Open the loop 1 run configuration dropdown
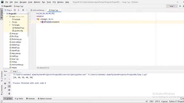The width and height of the screenshot is (184, 103). pos(172,6)
